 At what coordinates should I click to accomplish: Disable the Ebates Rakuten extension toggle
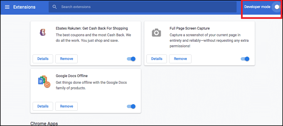click(x=131, y=59)
